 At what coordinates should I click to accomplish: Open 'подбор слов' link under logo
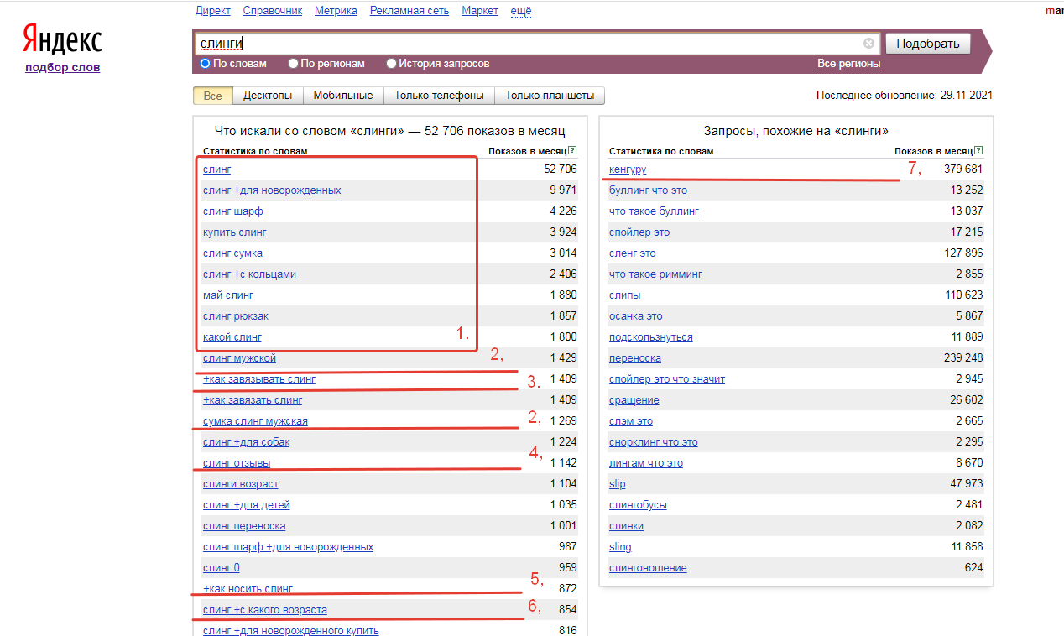pos(63,67)
